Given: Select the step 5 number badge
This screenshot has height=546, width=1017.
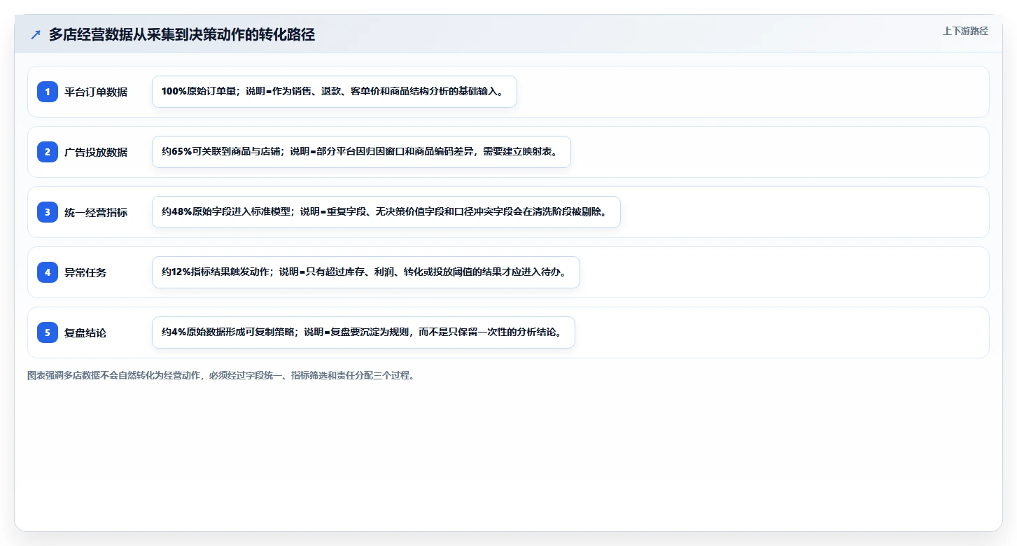Looking at the screenshot, I should tap(48, 332).
